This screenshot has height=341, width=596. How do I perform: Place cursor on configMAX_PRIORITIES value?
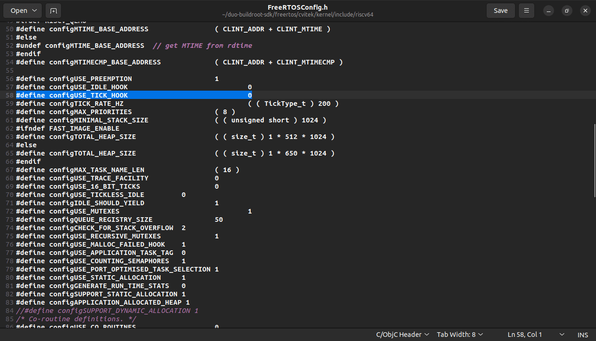(225, 112)
